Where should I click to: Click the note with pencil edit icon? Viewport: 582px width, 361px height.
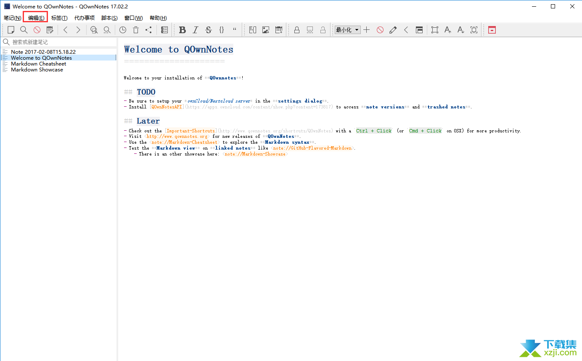pyautogui.click(x=50, y=30)
